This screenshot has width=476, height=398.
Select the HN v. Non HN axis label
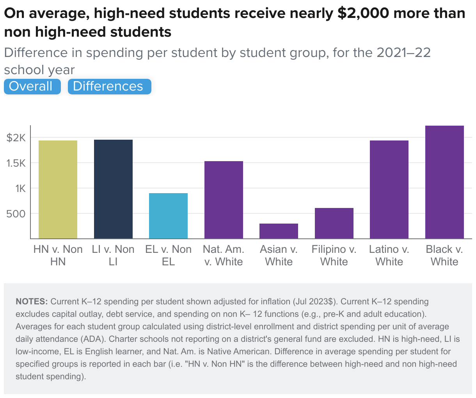58,254
